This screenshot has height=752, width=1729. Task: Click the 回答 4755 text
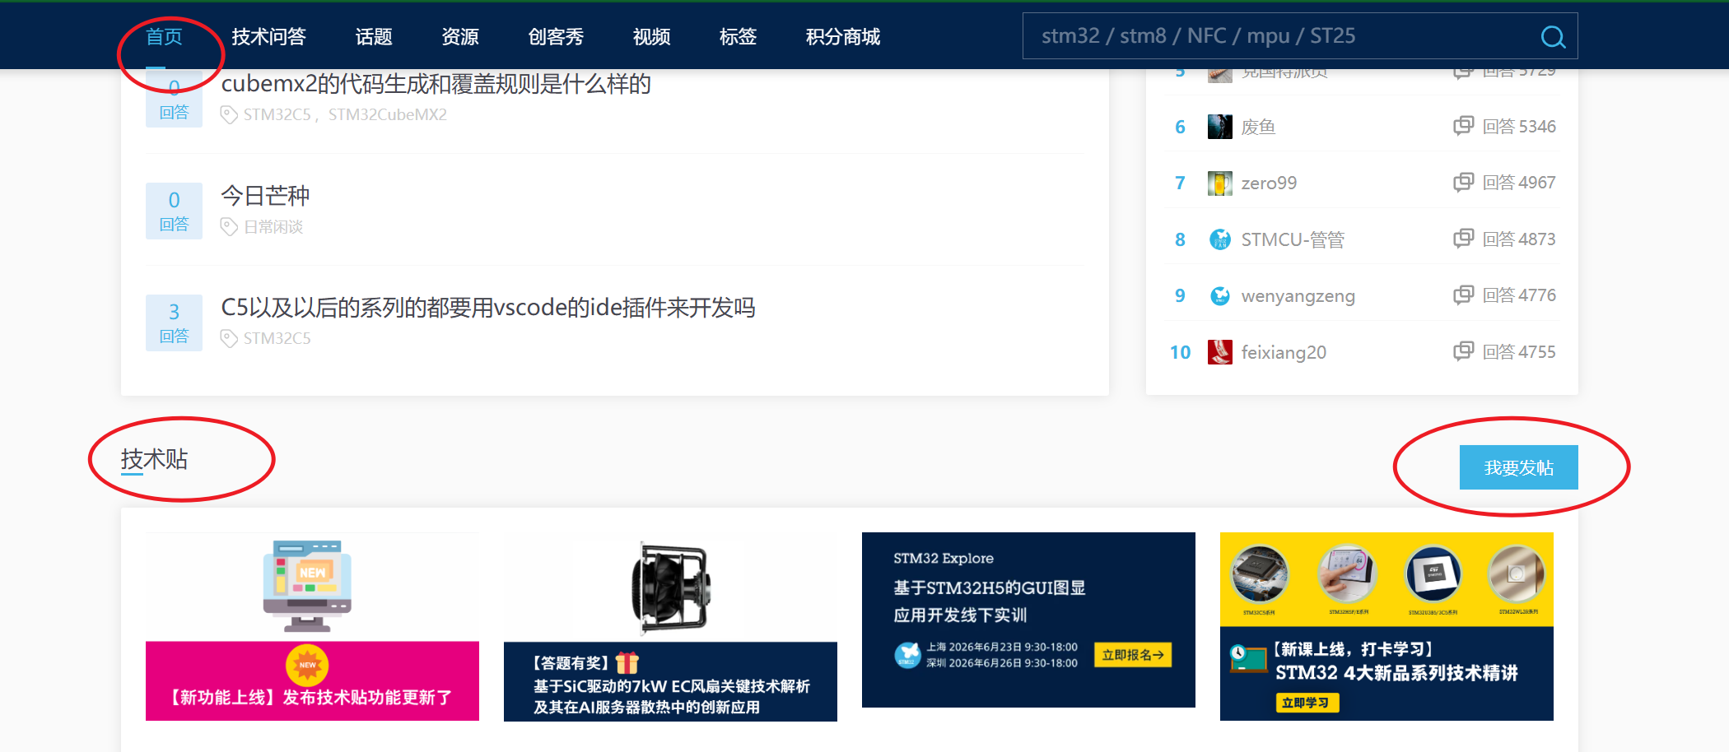(x=1519, y=351)
